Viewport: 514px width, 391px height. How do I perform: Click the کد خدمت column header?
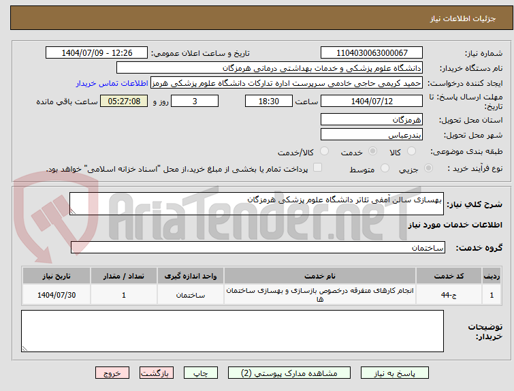click(x=449, y=276)
